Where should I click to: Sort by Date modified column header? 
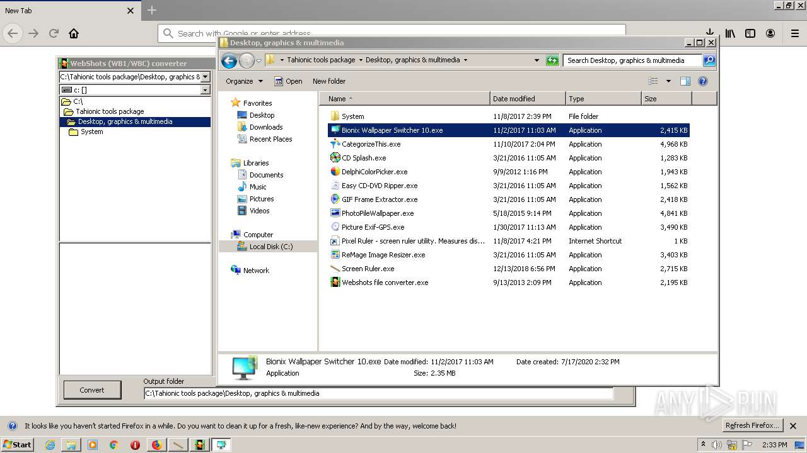point(528,99)
